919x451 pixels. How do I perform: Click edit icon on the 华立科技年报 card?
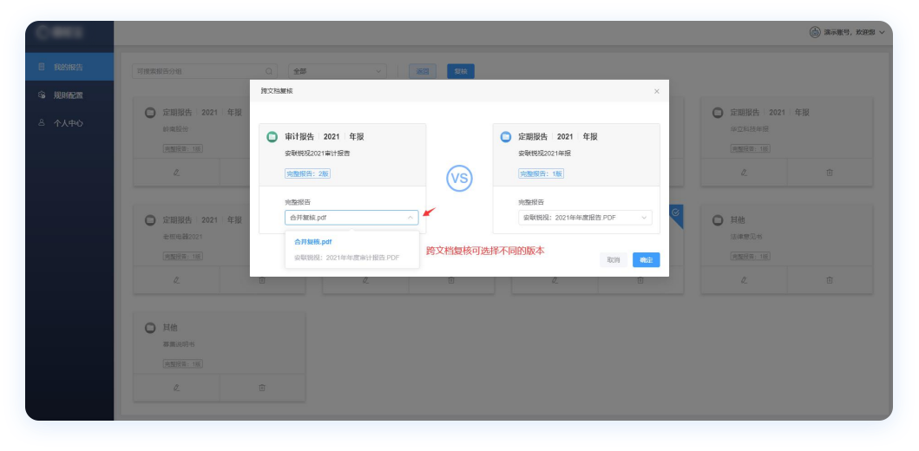tap(744, 173)
